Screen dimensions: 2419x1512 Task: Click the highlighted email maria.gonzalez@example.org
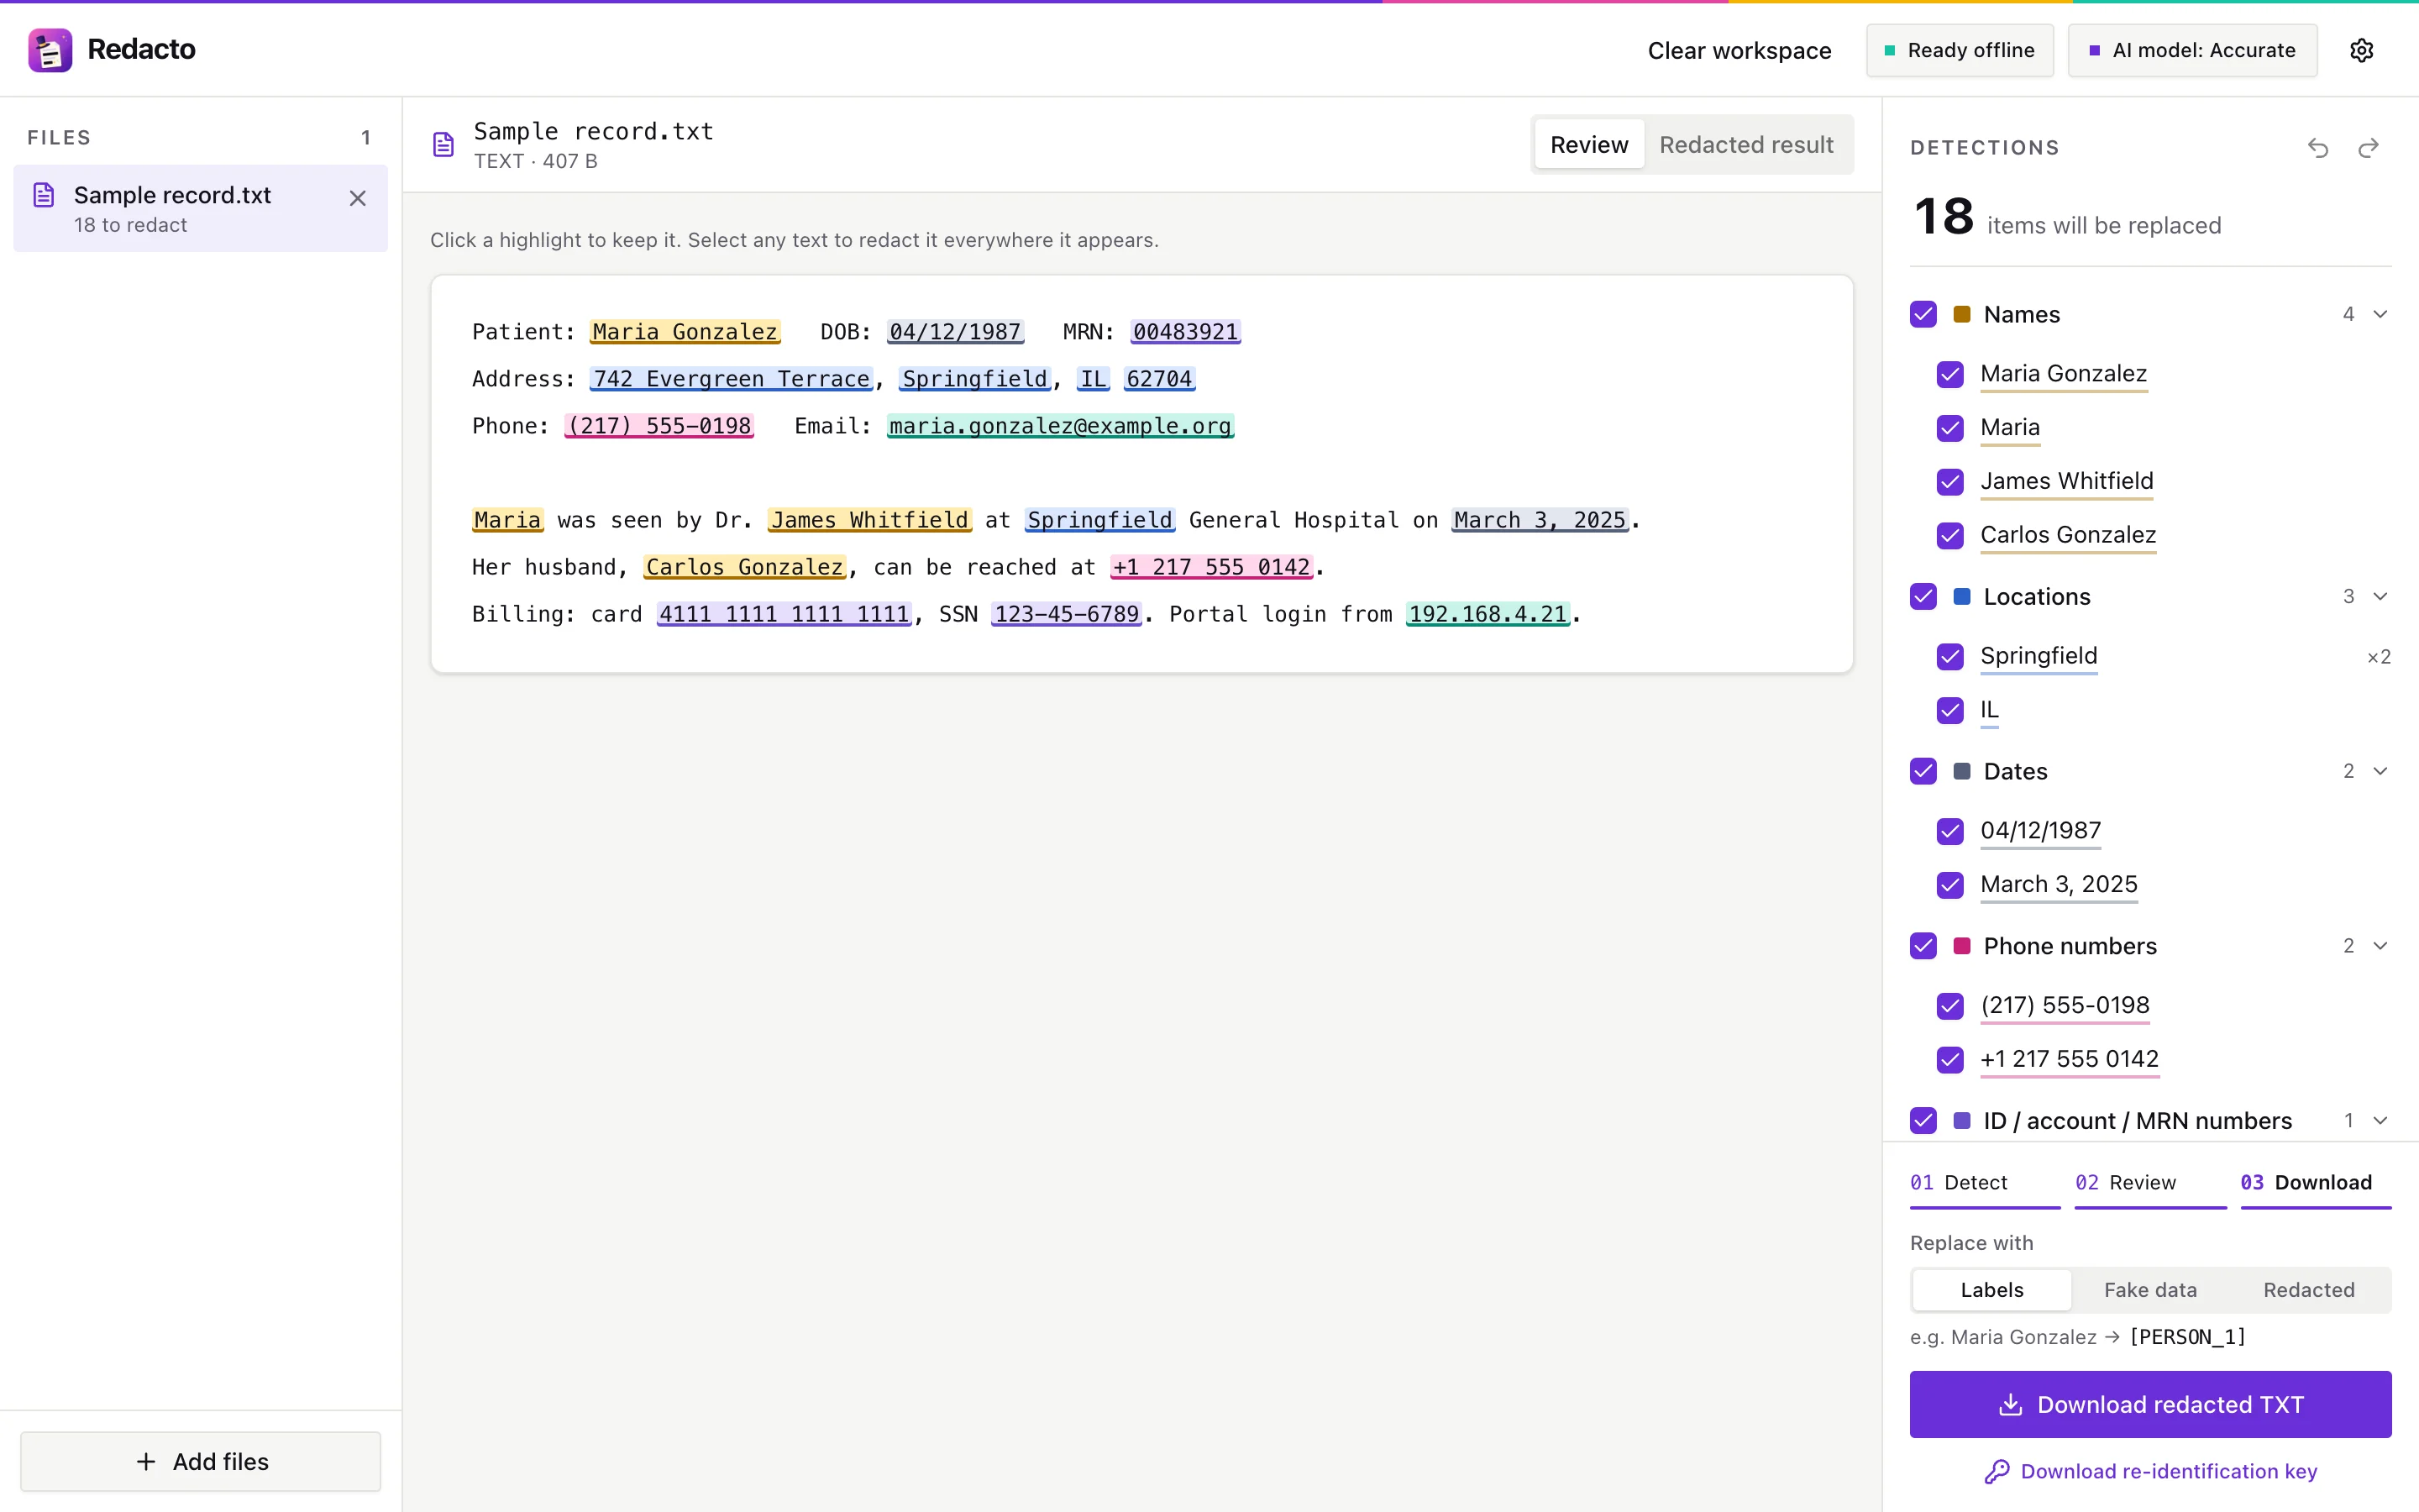[x=1059, y=426]
